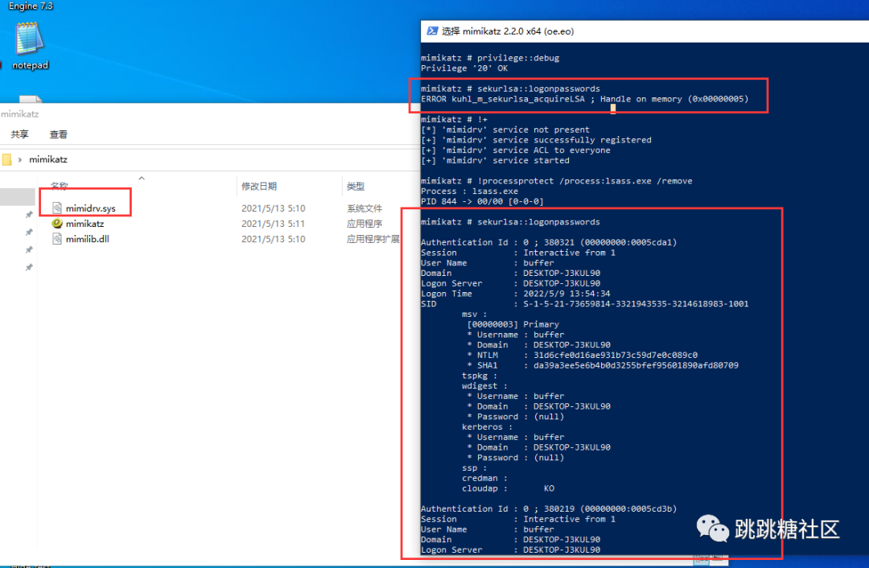This screenshot has width=869, height=568.
Task: Click Logon Time 2022/5/9 13:54:34 line
Action: [516, 294]
